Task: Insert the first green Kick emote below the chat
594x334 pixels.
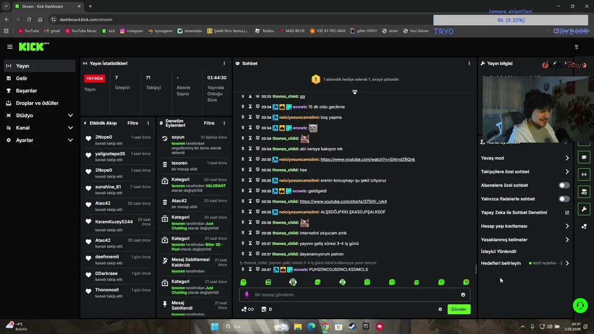Action: click(243, 282)
